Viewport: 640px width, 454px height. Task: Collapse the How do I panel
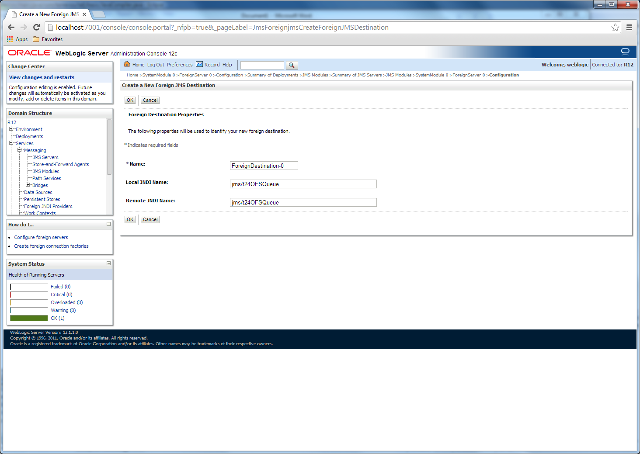pos(108,224)
